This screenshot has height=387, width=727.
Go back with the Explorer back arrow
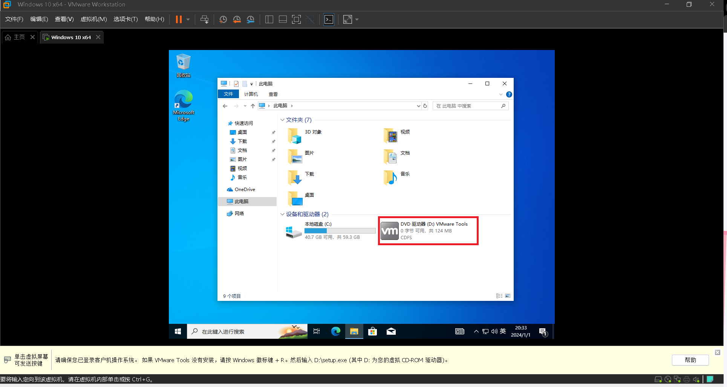tap(225, 106)
